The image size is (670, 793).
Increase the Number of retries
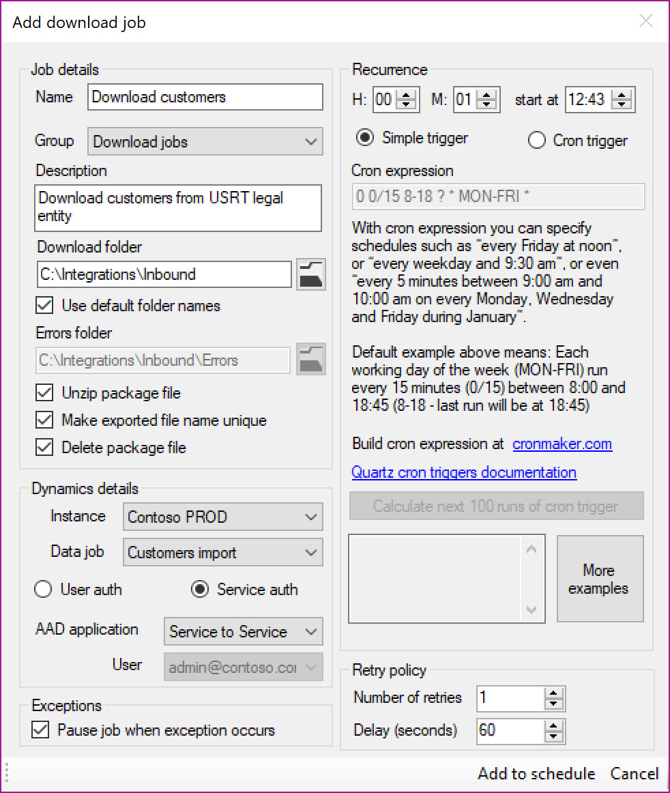pos(554,693)
